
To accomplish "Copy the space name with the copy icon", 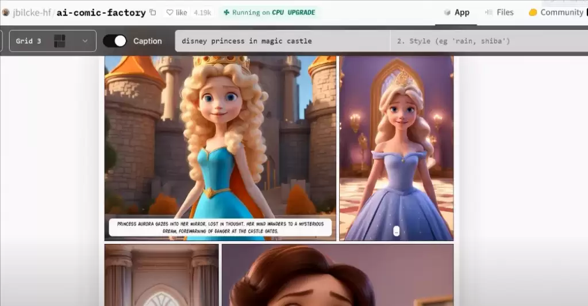I will coord(153,13).
